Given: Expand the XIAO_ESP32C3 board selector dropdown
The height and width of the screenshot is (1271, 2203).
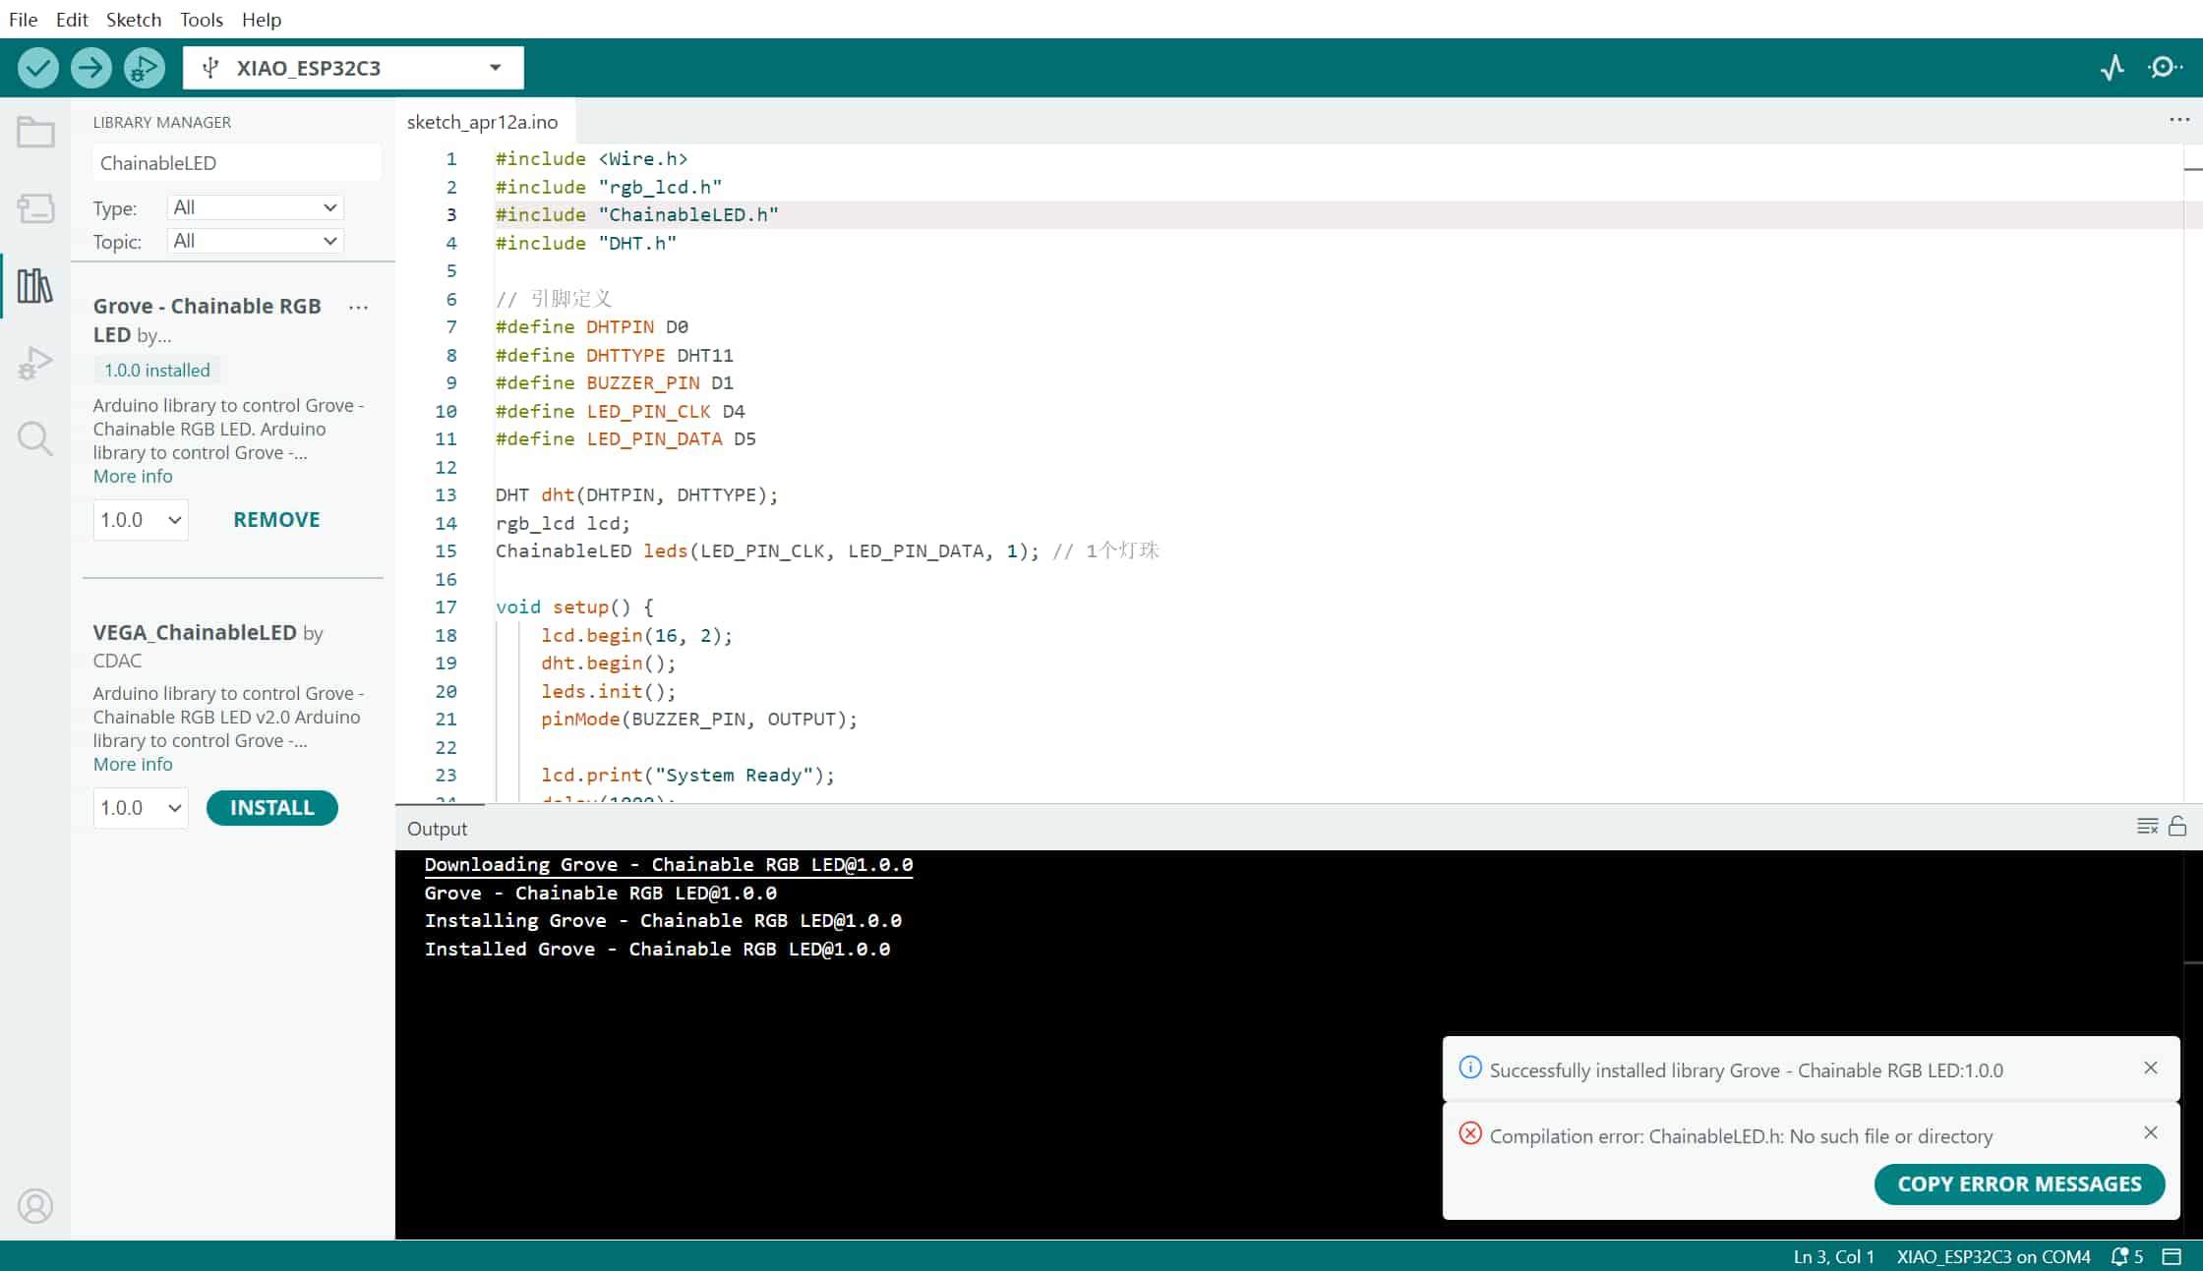Looking at the screenshot, I should [496, 68].
